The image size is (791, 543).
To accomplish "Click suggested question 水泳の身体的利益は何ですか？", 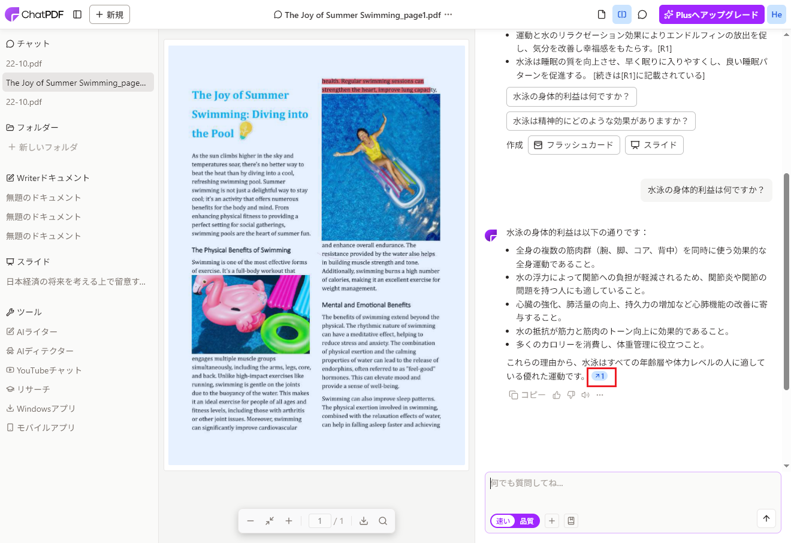I will (571, 96).
